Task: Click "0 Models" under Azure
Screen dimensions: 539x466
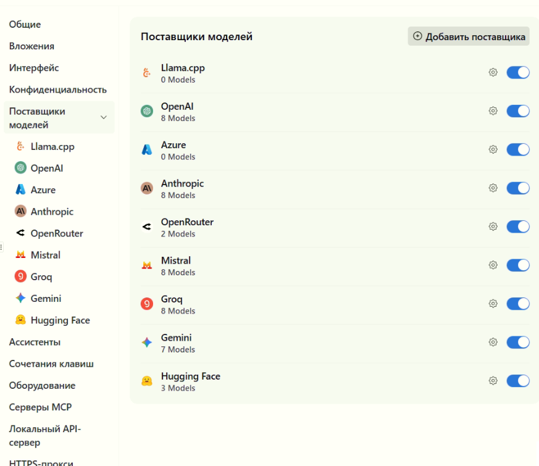Action: click(x=178, y=157)
